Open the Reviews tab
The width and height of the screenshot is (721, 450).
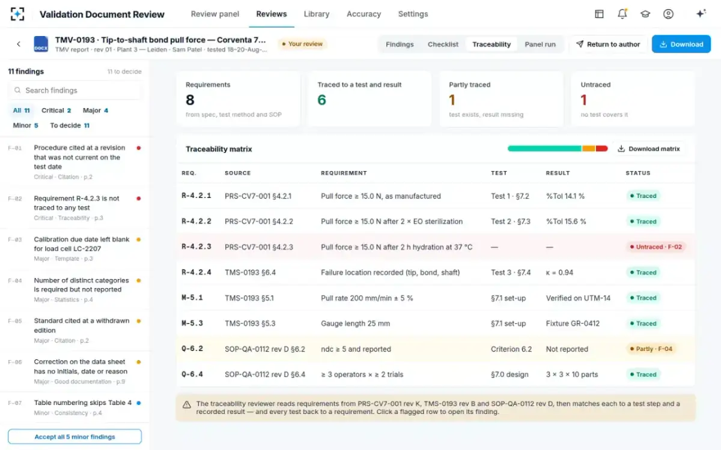(272, 14)
